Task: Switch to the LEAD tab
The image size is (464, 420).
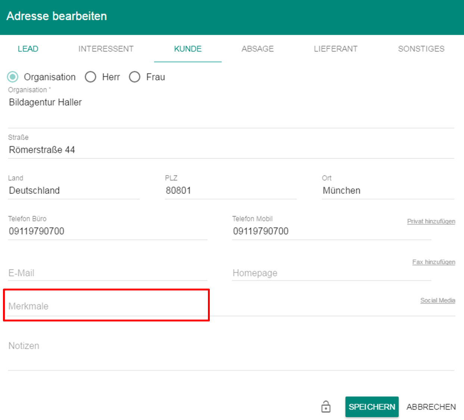Action: [x=28, y=49]
